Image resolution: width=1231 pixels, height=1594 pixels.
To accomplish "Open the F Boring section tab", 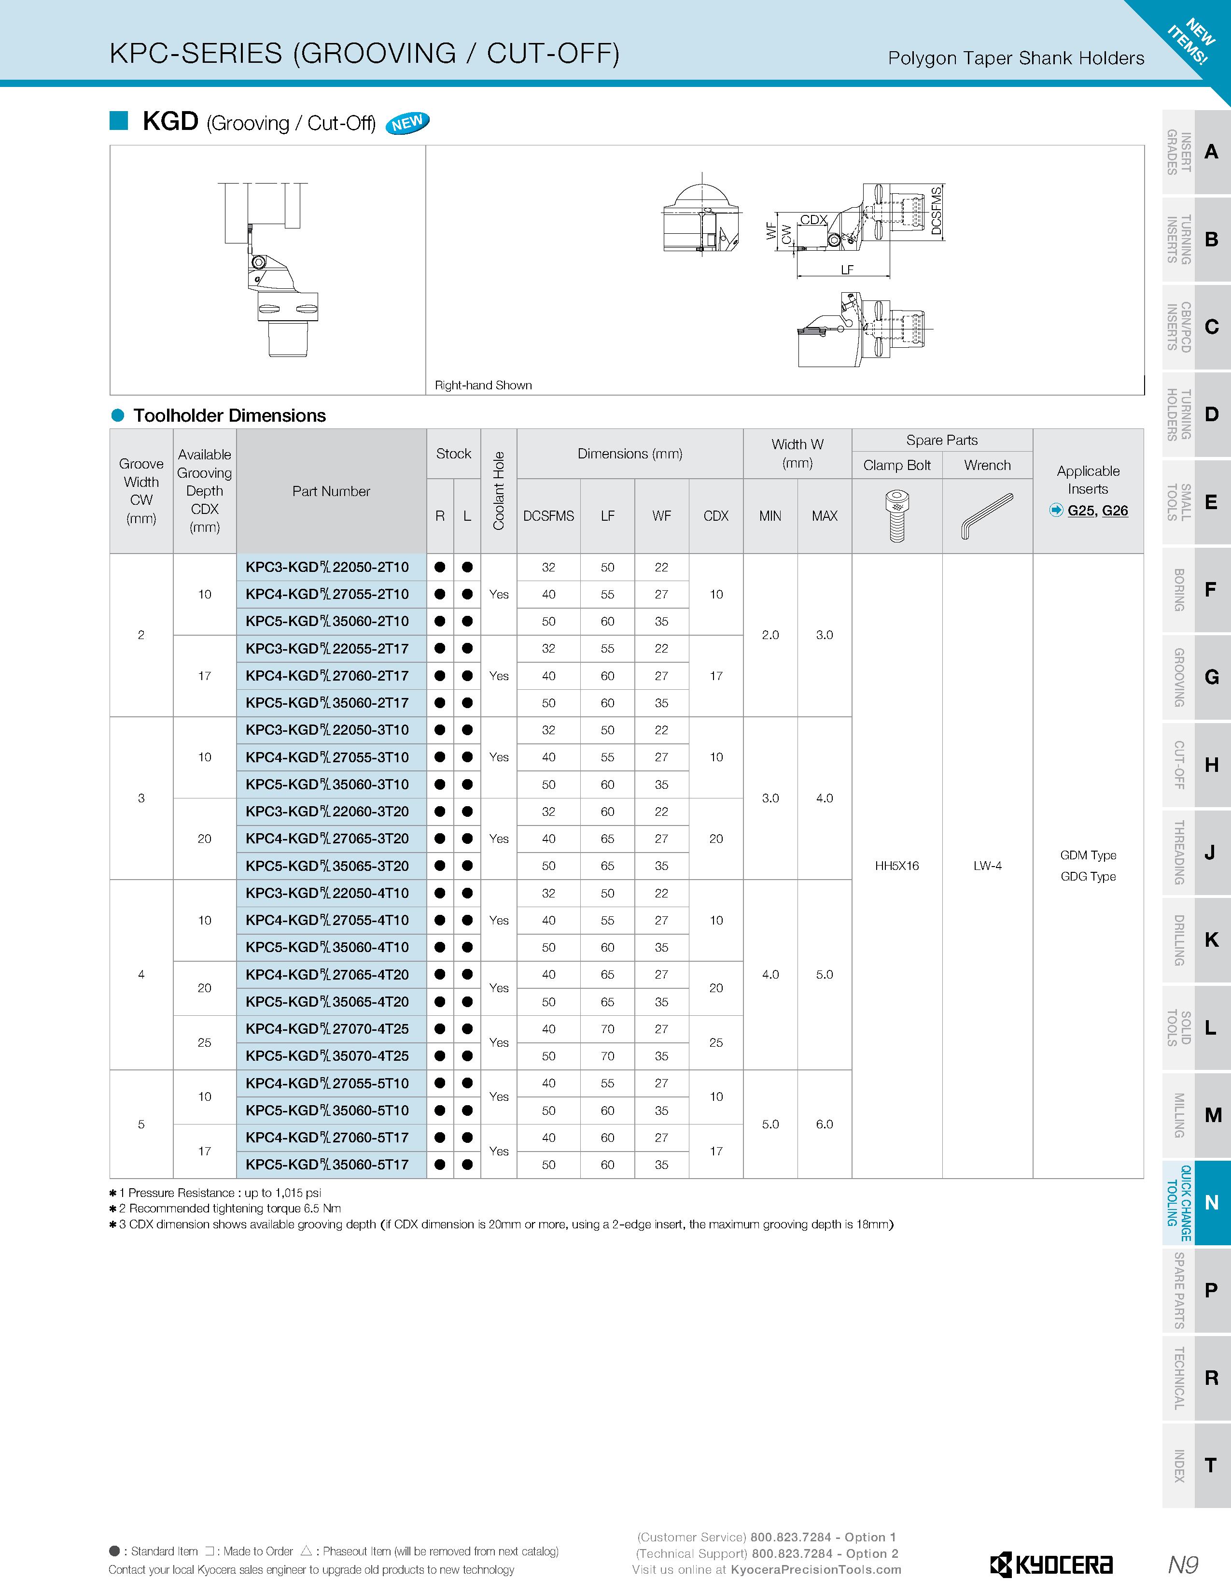I will pyautogui.click(x=1197, y=590).
